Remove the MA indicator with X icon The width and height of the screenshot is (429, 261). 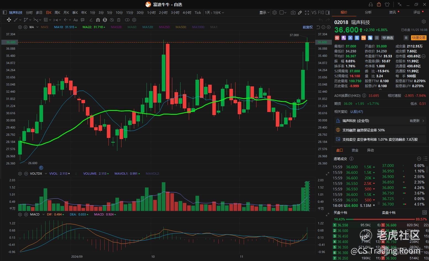click(25, 27)
